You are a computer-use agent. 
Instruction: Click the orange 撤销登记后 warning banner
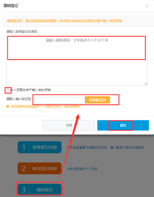[78, 21]
